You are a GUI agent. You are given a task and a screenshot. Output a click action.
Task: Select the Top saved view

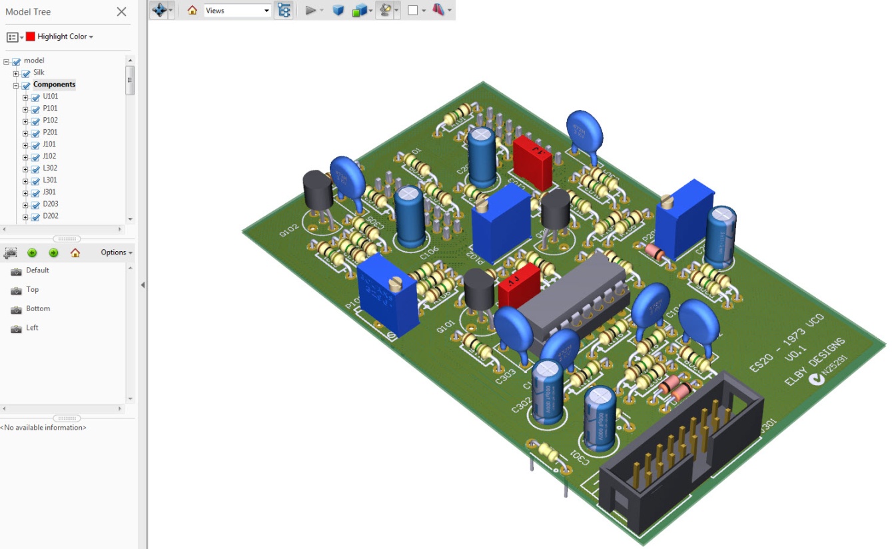[x=32, y=290]
